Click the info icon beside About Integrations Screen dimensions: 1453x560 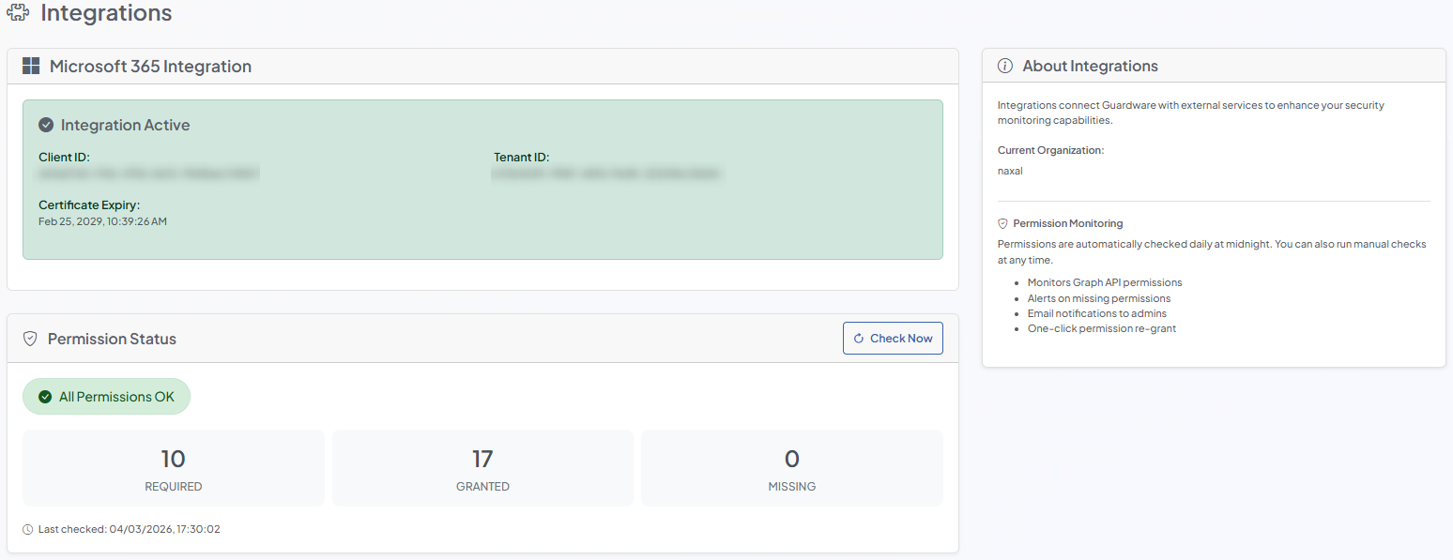coord(1004,66)
